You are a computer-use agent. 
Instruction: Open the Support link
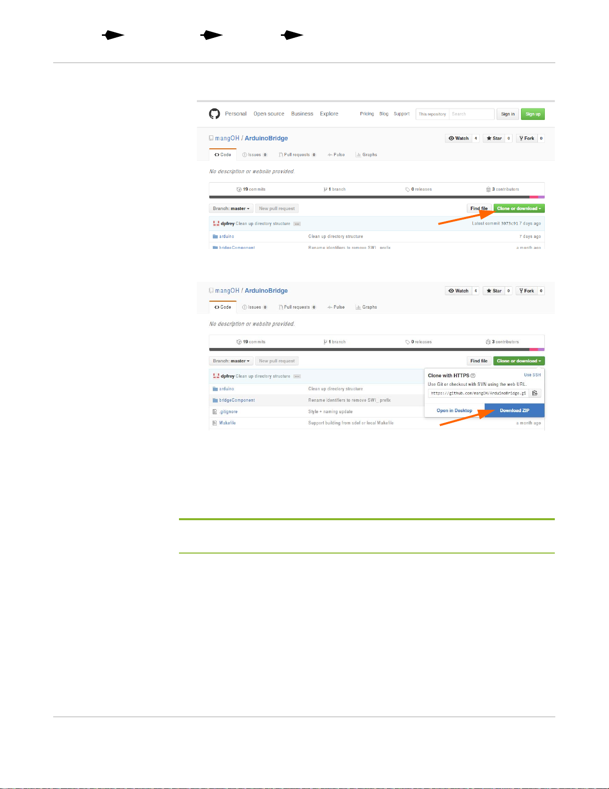[402, 114]
